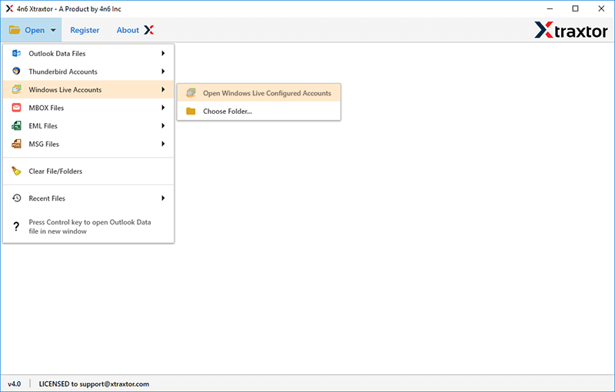
Task: Click the MBOX Files envelope icon
Action: pyautogui.click(x=16, y=108)
